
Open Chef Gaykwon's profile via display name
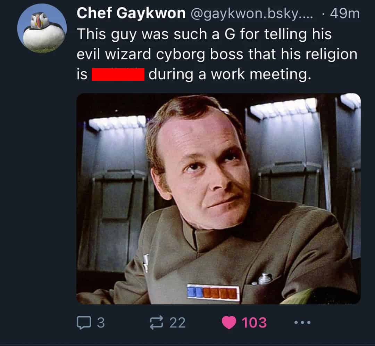(x=131, y=14)
